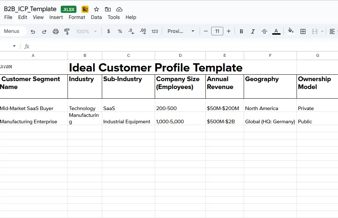Click the Undo arrow icon
Screen dimensions: 338x218
33,31
